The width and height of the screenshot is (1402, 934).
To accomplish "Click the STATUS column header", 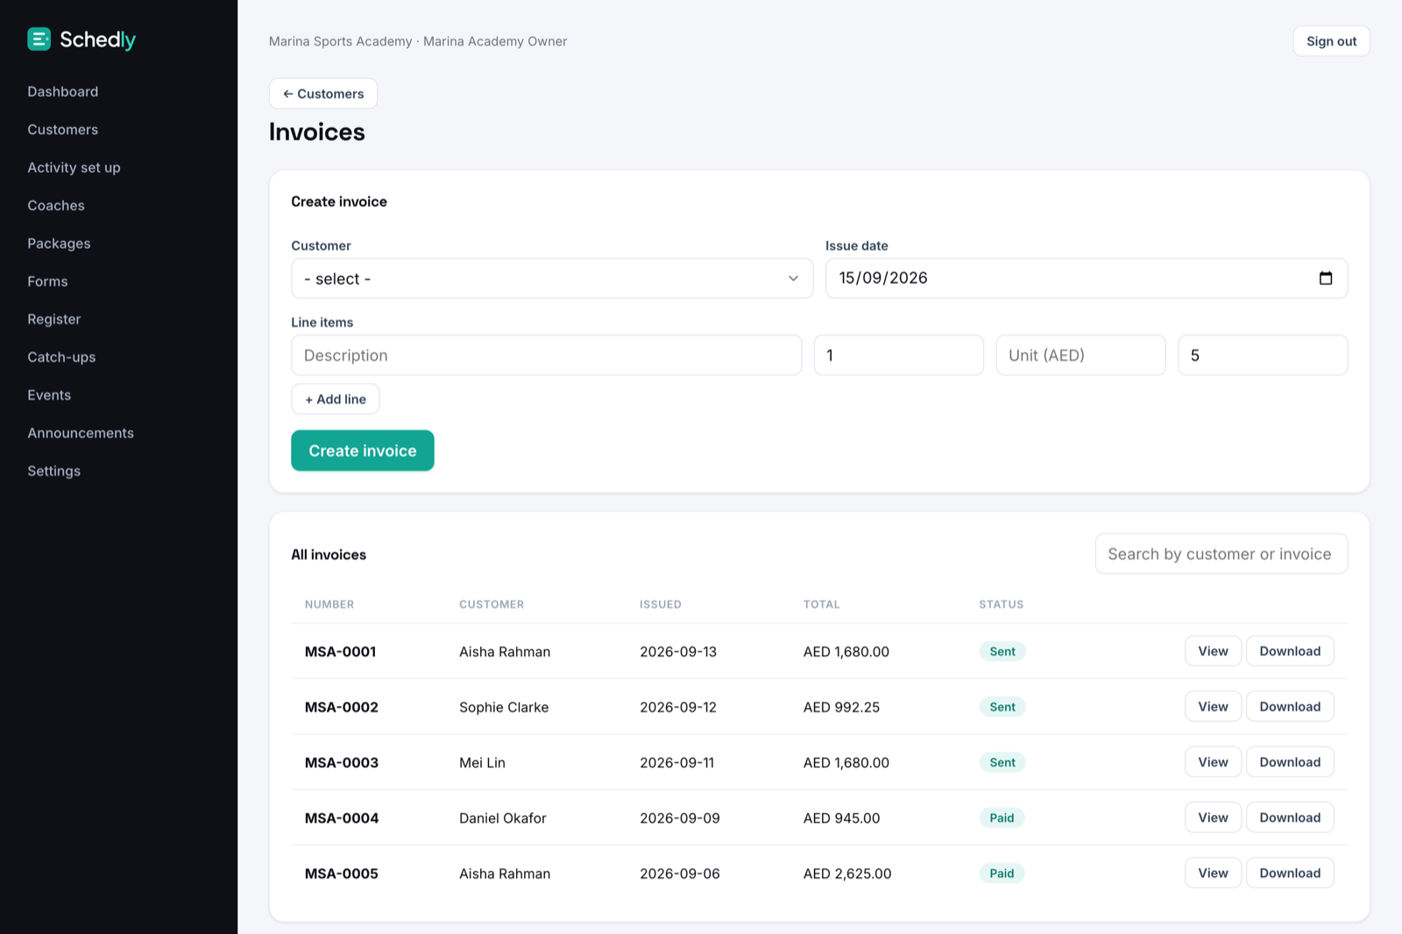I will click(x=1002, y=605).
